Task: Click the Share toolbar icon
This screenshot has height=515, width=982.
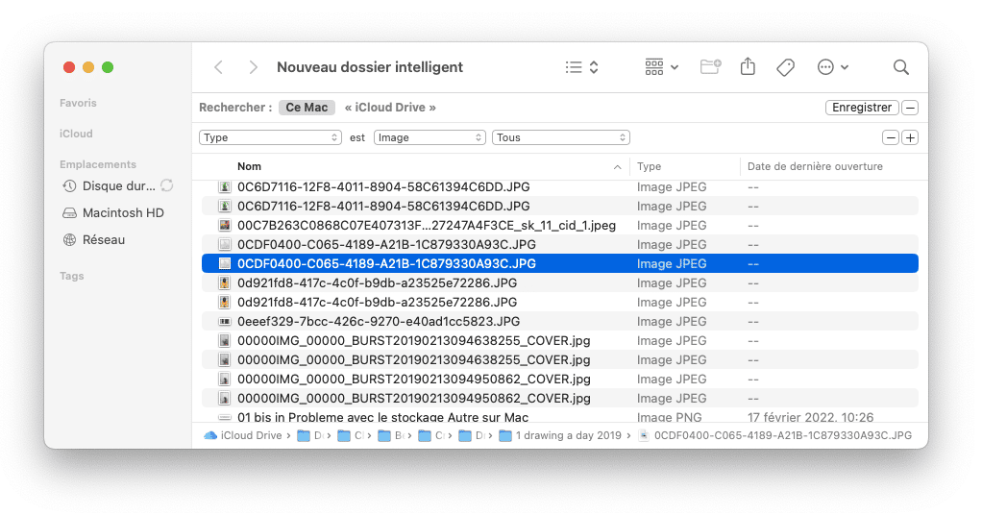Action: point(749,67)
